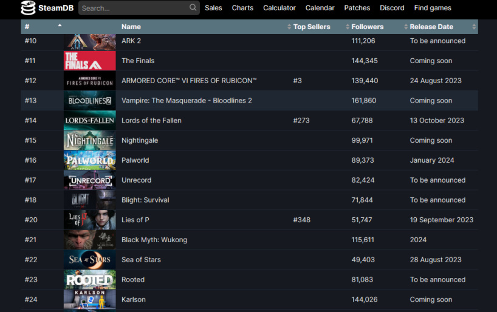Click rank number #13
This screenshot has width=497, height=312.
[31, 101]
